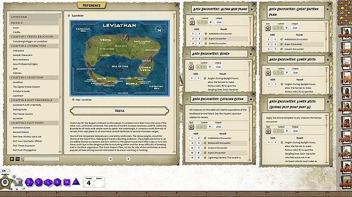
Task: Toggle lock on Lower Vesta Plot Point window
Action: click(x=328, y=102)
